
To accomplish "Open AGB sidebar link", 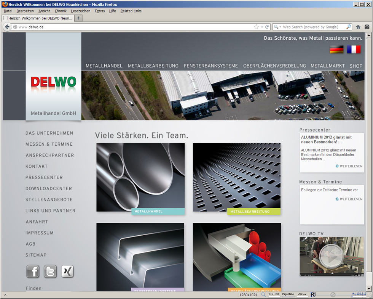I will [30, 244].
